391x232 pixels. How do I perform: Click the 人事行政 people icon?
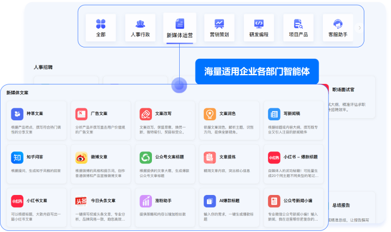(x=140, y=24)
